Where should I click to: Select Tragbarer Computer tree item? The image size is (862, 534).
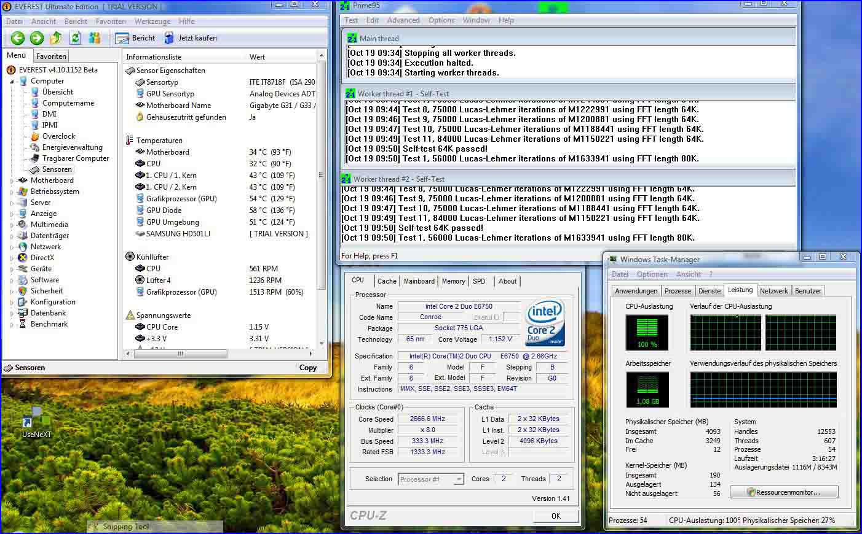(75, 158)
